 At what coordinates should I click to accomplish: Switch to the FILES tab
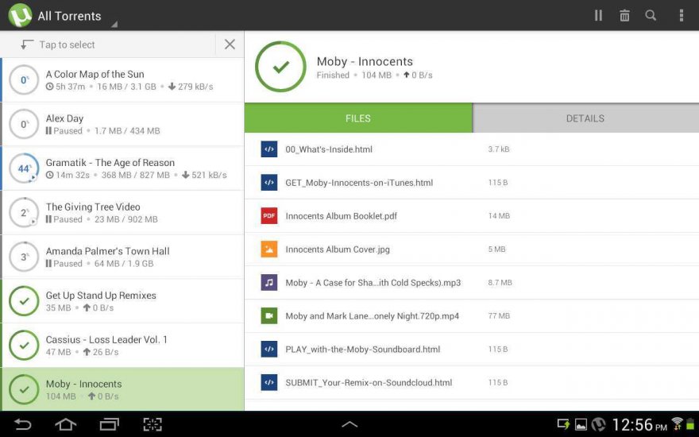[358, 118]
